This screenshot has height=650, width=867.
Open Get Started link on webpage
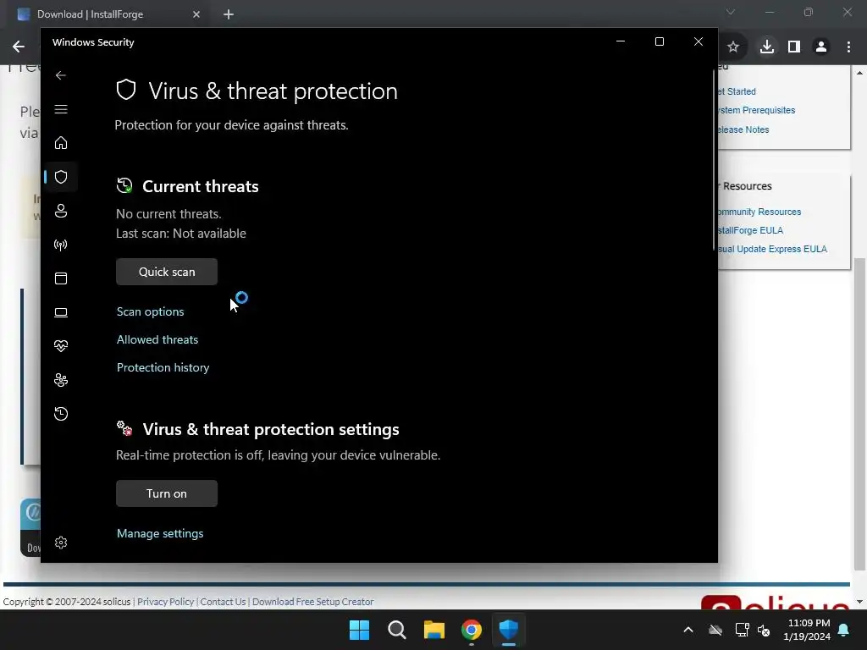click(737, 91)
